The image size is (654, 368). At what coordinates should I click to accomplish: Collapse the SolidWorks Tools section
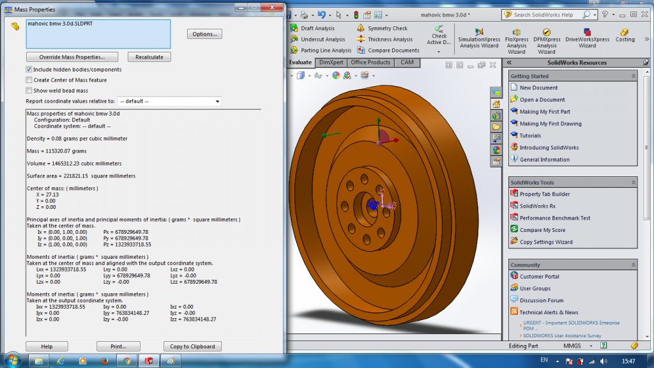click(x=633, y=182)
